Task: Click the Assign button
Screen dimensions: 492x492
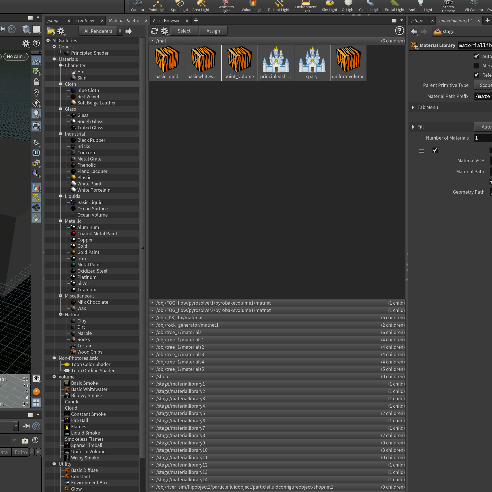Action: [213, 31]
